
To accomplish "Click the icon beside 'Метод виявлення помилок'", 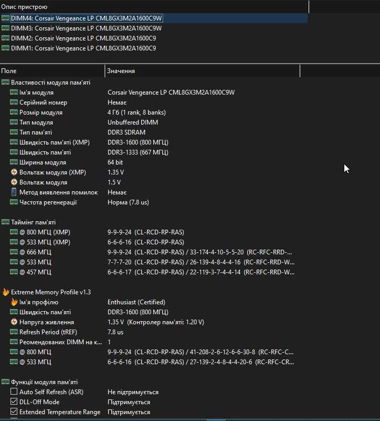I will 14,192.
